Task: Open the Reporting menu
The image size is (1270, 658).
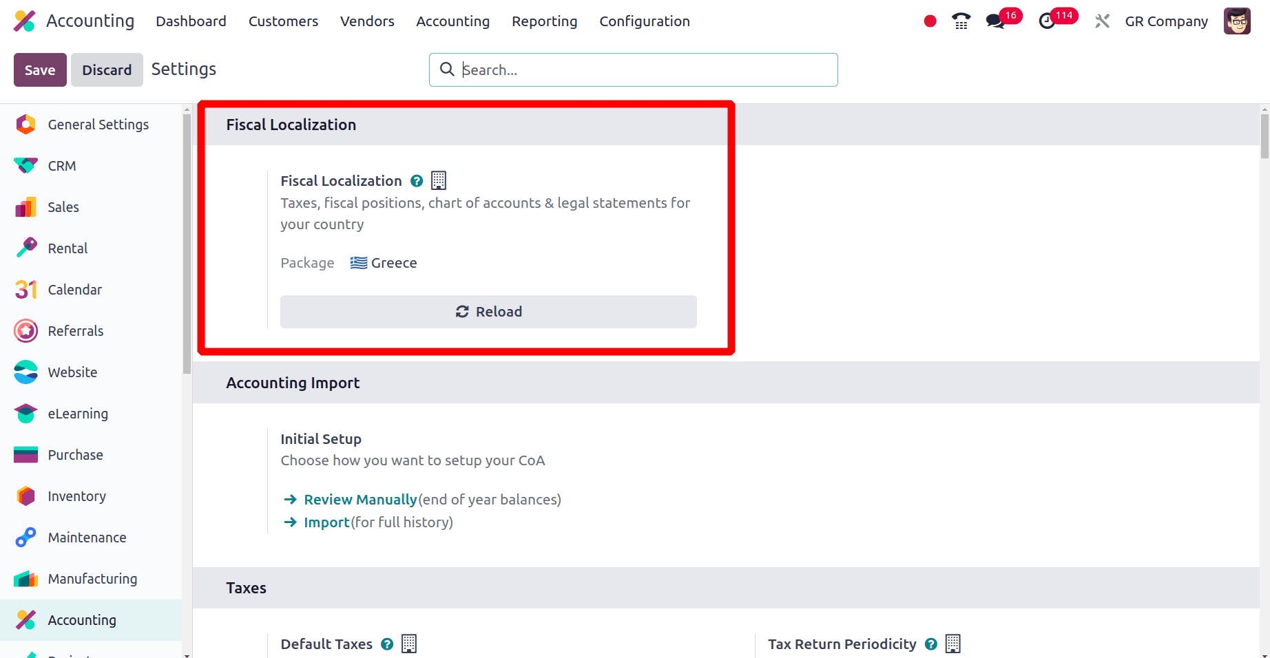Action: [x=544, y=21]
